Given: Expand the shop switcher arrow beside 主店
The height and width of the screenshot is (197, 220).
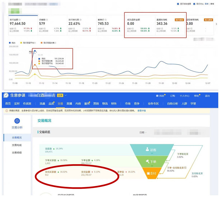Looking at the screenshot, I should coord(66,95).
